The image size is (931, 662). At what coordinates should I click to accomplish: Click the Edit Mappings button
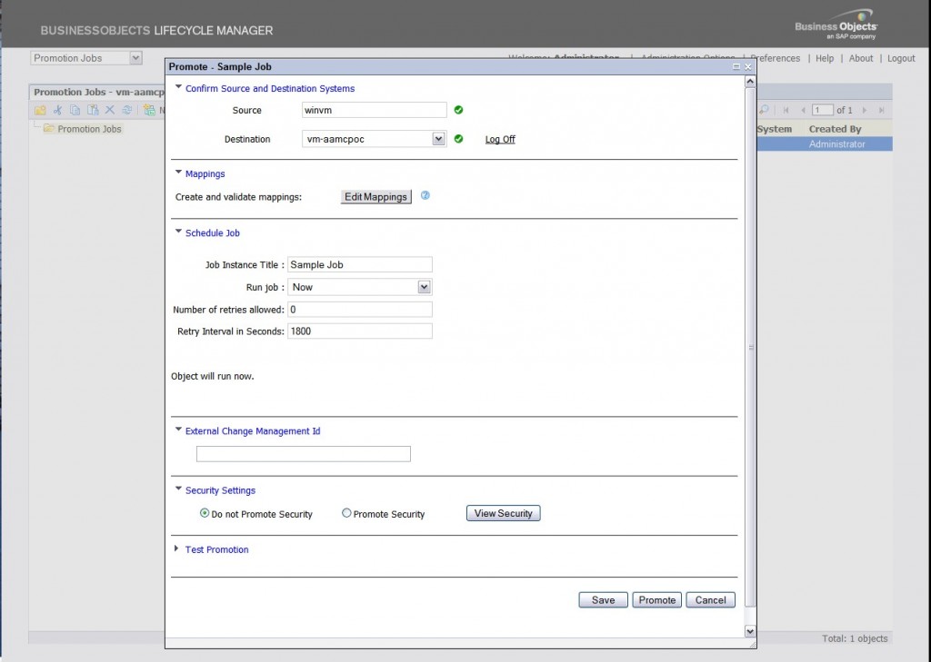coord(375,197)
